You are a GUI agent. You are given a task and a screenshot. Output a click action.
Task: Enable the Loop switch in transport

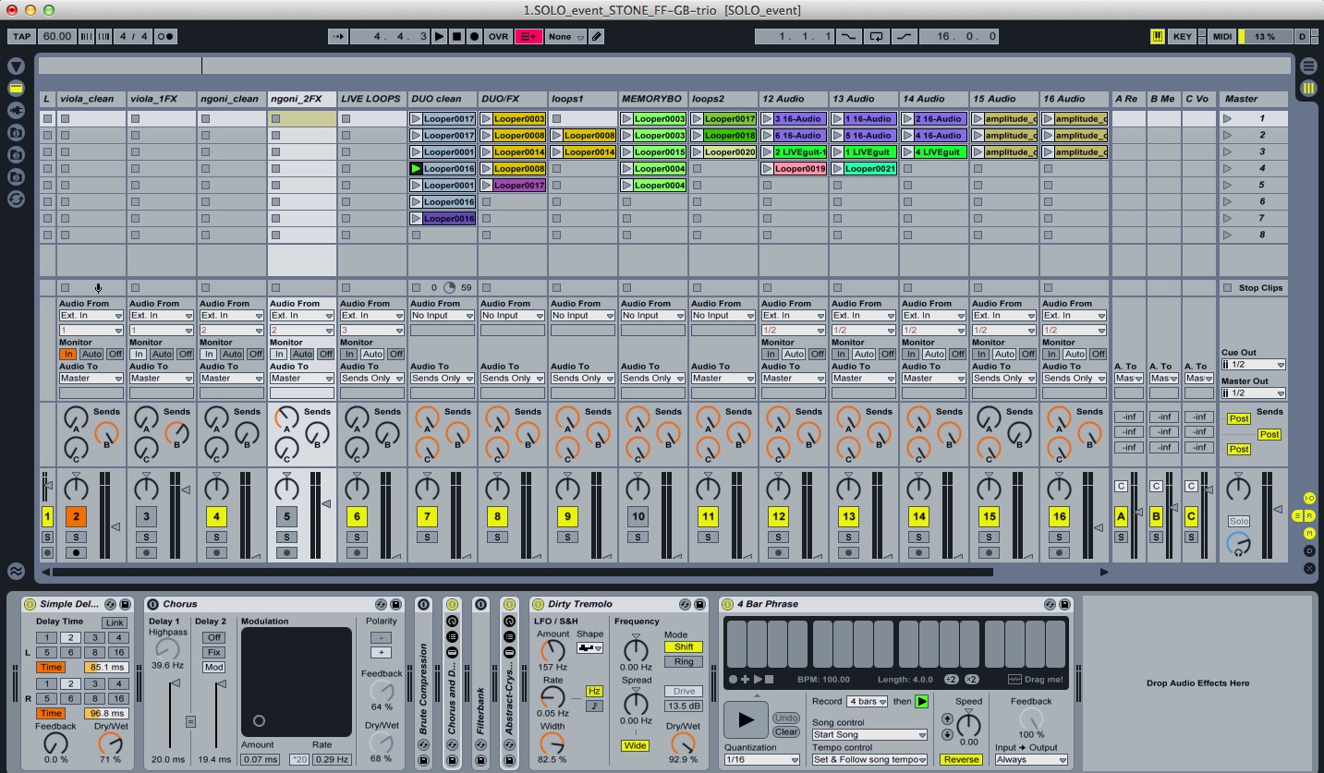point(876,37)
